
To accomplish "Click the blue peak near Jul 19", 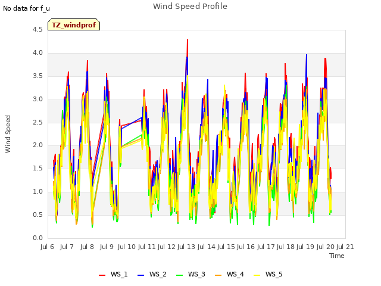I will (x=307, y=55).
